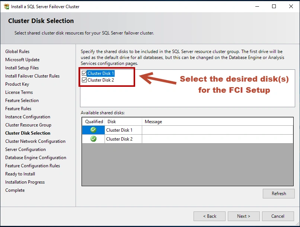Viewport: 300px width, 227px height.
Task: Click green qualified check for Cluster Disk 1
Action: [x=93, y=130]
